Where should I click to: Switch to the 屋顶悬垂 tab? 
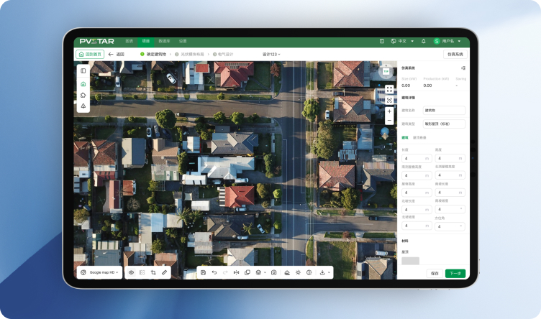coord(419,137)
